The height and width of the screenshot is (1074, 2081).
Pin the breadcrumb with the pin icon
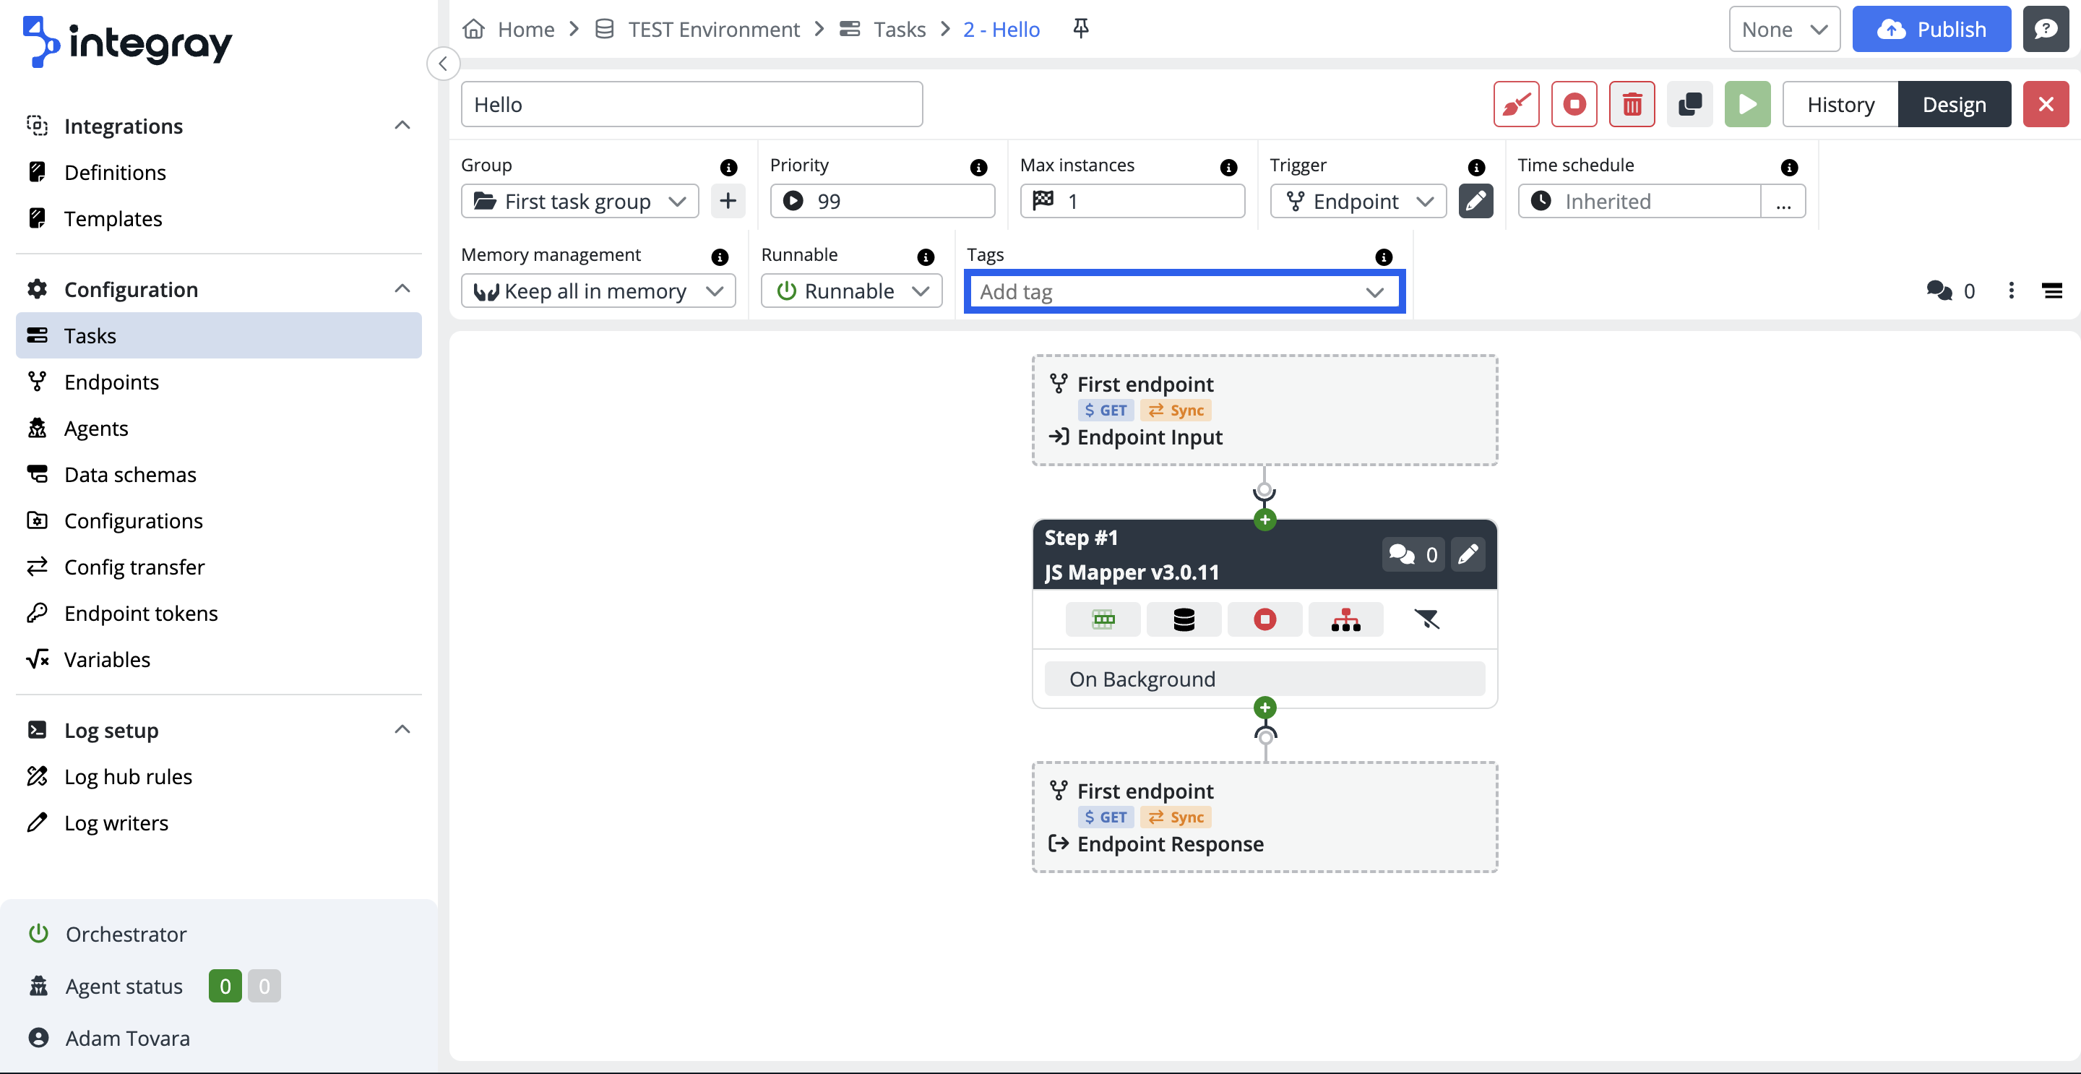click(x=1080, y=28)
